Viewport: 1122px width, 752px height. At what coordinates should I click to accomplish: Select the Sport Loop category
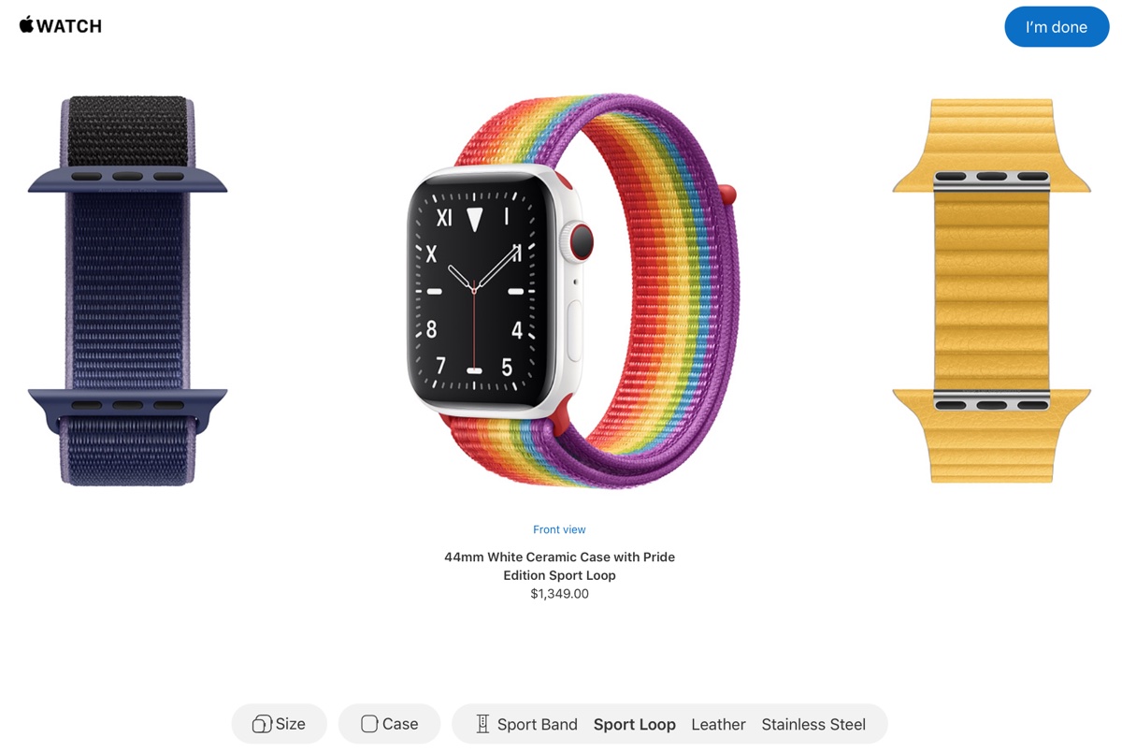(635, 724)
